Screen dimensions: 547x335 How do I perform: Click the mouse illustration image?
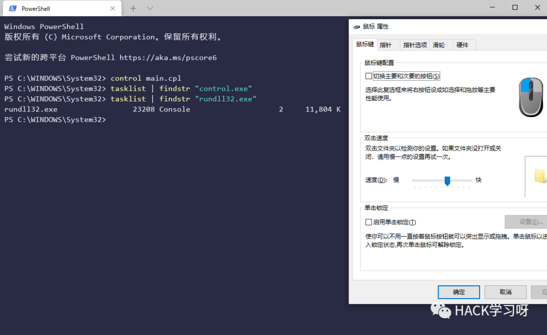coord(531,97)
